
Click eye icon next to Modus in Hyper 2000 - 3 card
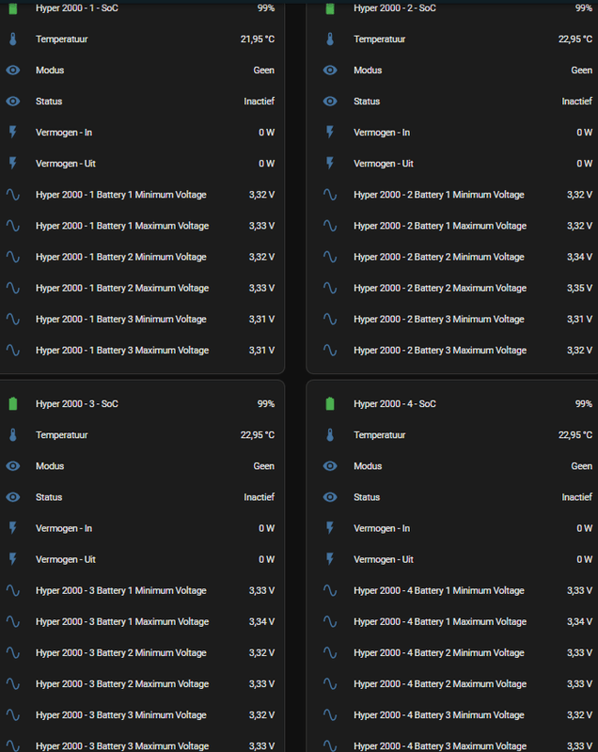pos(13,466)
